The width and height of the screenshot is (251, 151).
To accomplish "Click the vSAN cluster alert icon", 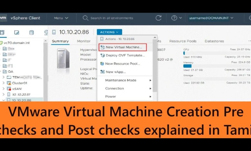I will 9,89.
